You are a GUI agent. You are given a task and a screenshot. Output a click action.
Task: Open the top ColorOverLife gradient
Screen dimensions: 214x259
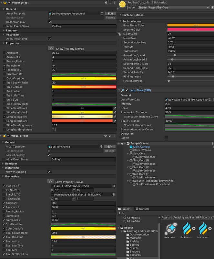pos(84,78)
